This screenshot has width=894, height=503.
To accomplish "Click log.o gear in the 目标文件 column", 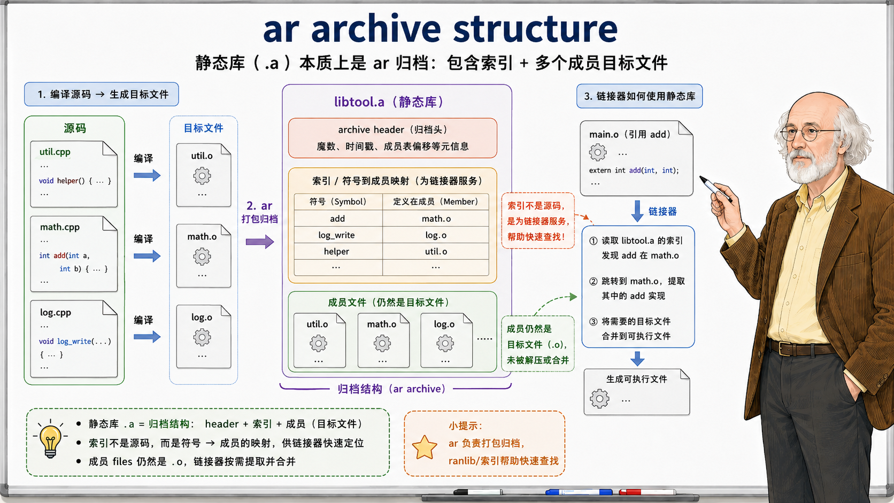I will pos(202,337).
